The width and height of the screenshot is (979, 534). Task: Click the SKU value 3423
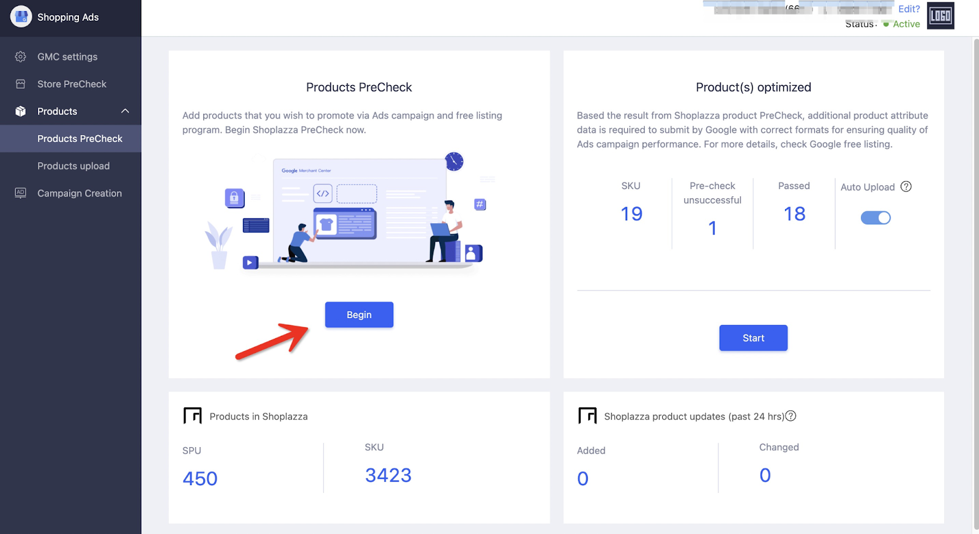pos(389,475)
